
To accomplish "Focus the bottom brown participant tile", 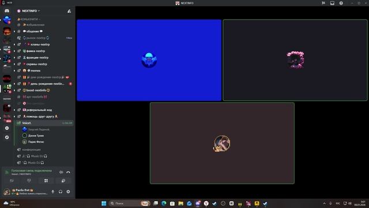I will click(222, 143).
